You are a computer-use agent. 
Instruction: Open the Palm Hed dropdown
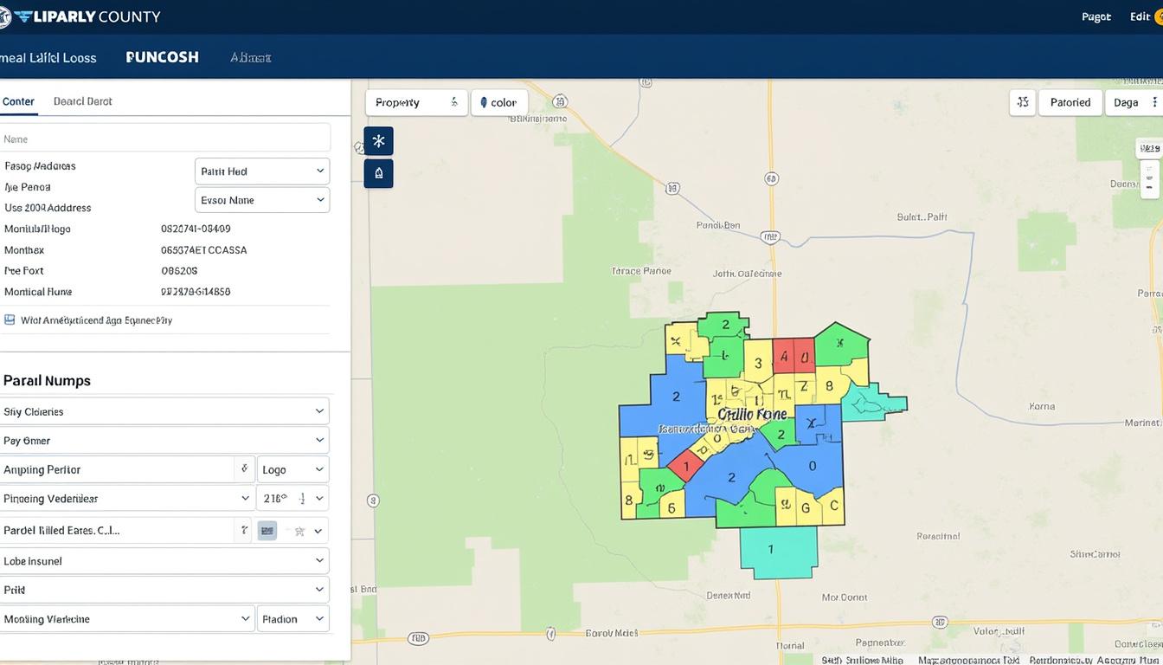[x=261, y=171]
